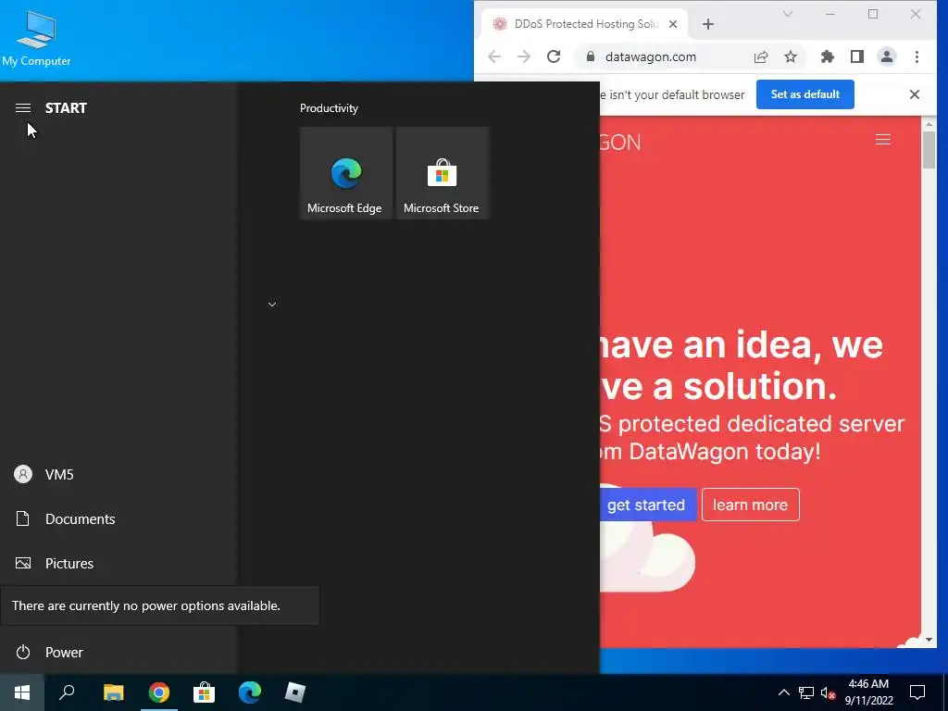Open Chrome three-dot menu
The image size is (948, 711).
tap(917, 56)
